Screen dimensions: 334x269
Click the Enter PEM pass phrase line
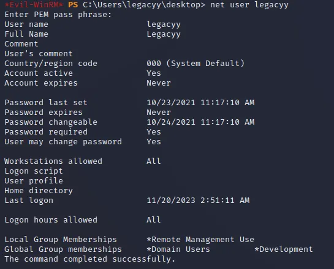(x=58, y=15)
